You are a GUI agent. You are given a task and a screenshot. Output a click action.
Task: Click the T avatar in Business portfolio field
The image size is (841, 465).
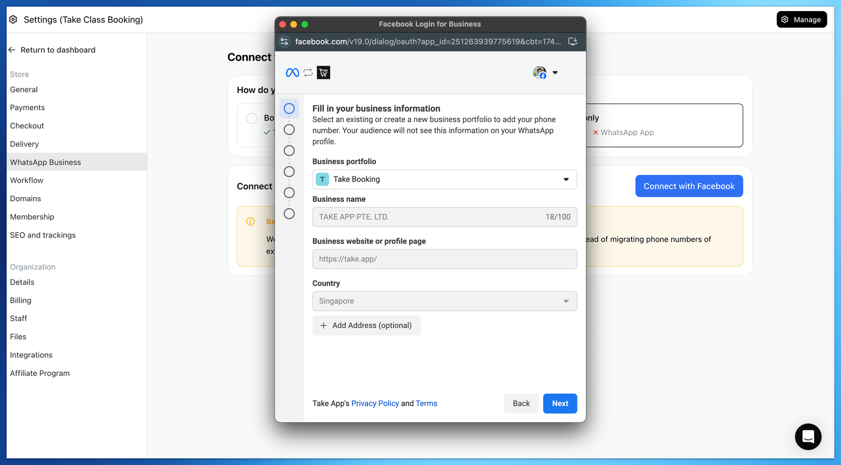click(x=322, y=179)
